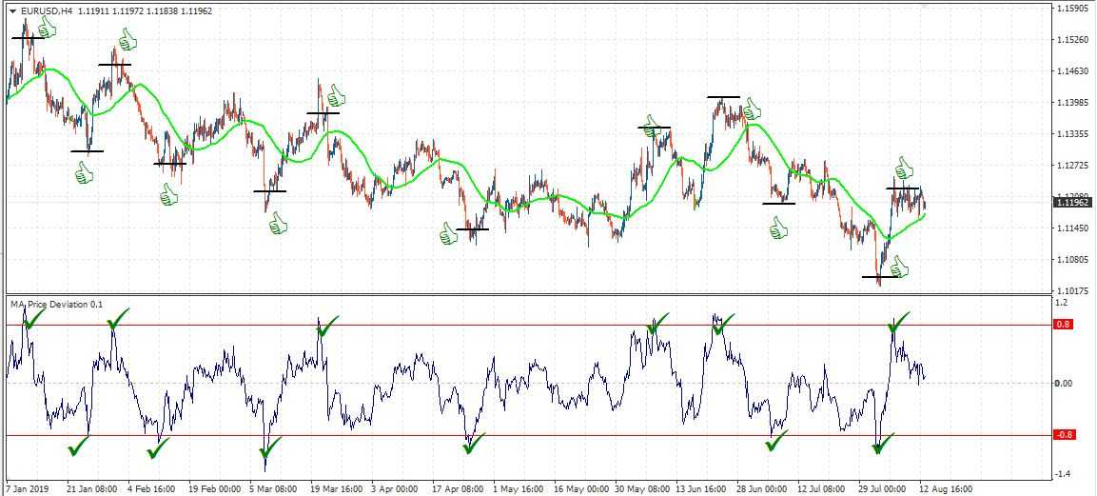The height and width of the screenshot is (496, 1097).
Task: Click thumbs-up icon next to the mid-March spike high
Action: point(336,95)
